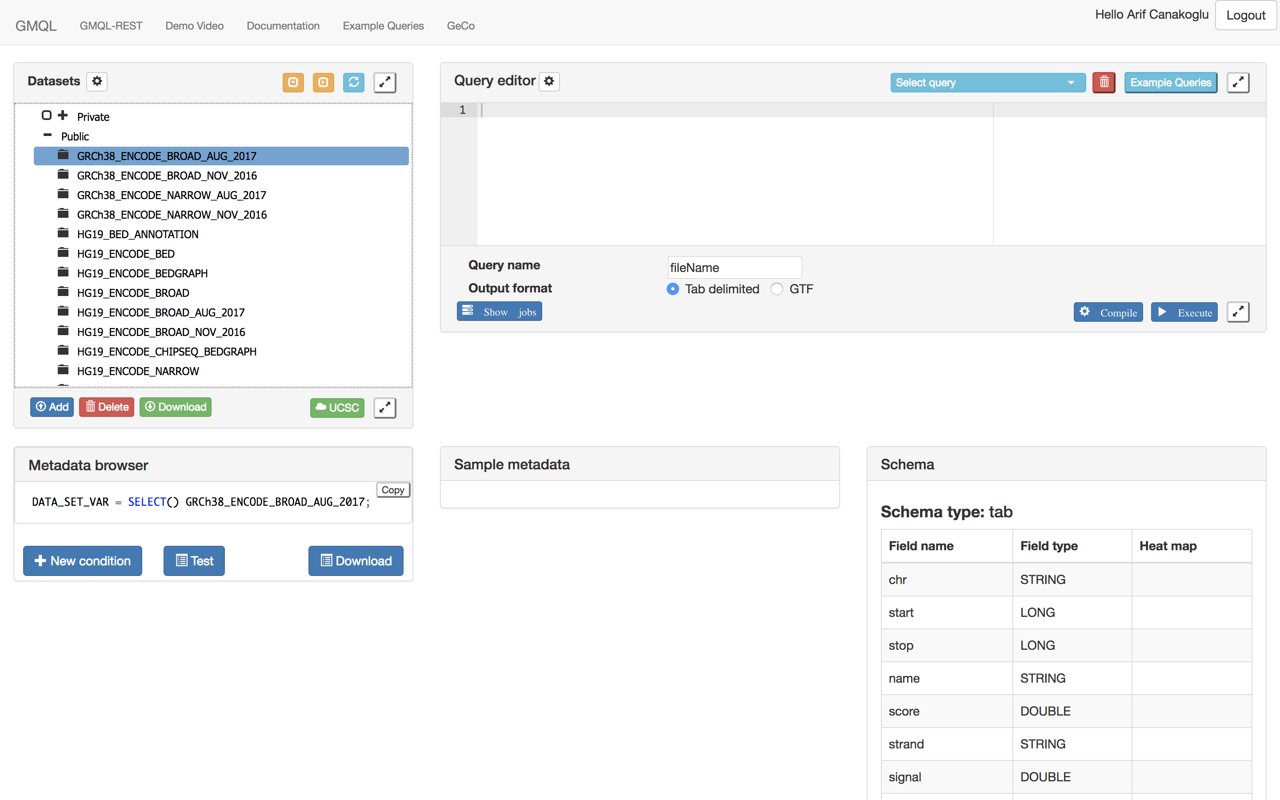
Task: Expand panel beside Execute button
Action: tap(1238, 312)
